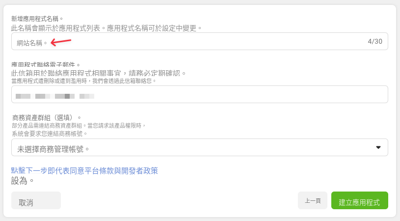Click the small 當應用程式遭刪除或遭到濫用時 note
The width and height of the screenshot is (400, 221).
click(x=83, y=81)
